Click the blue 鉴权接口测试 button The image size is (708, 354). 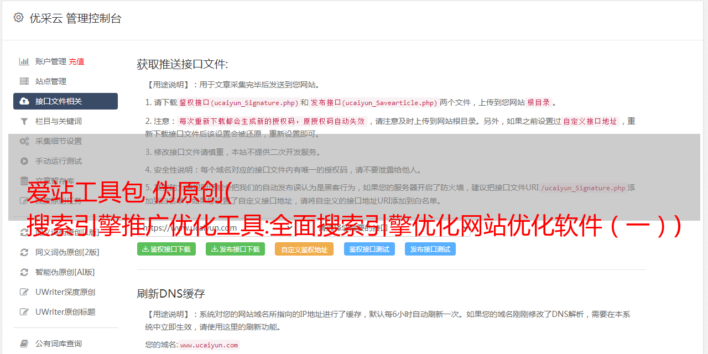point(369,249)
